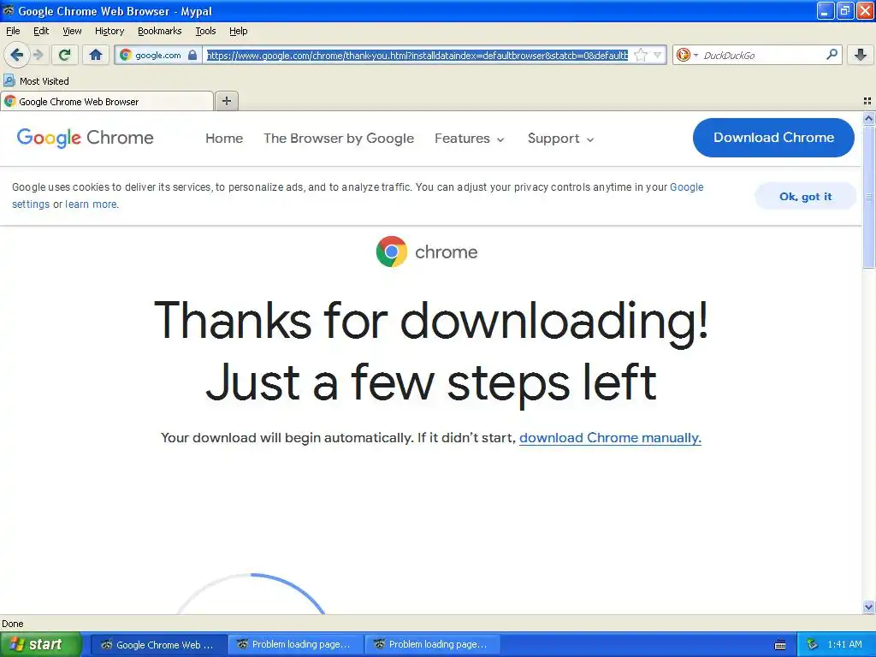Select the Google Chrome Web Browser tab
Screen dimensions: 876x657
click(107, 102)
